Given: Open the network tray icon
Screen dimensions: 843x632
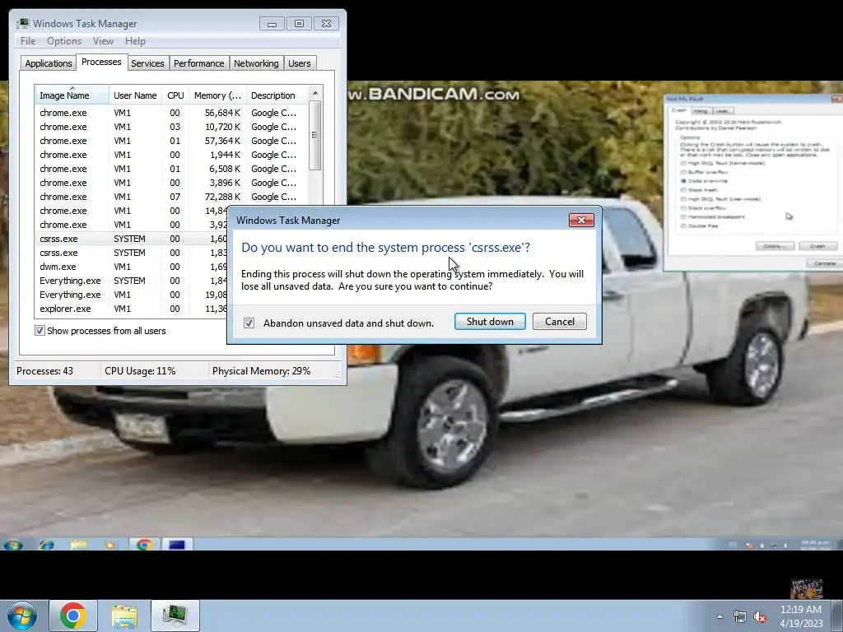Looking at the screenshot, I should [x=740, y=616].
